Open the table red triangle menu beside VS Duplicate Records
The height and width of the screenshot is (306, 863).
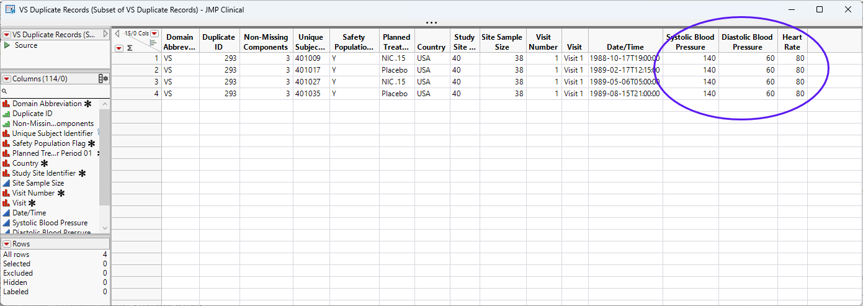7,35
